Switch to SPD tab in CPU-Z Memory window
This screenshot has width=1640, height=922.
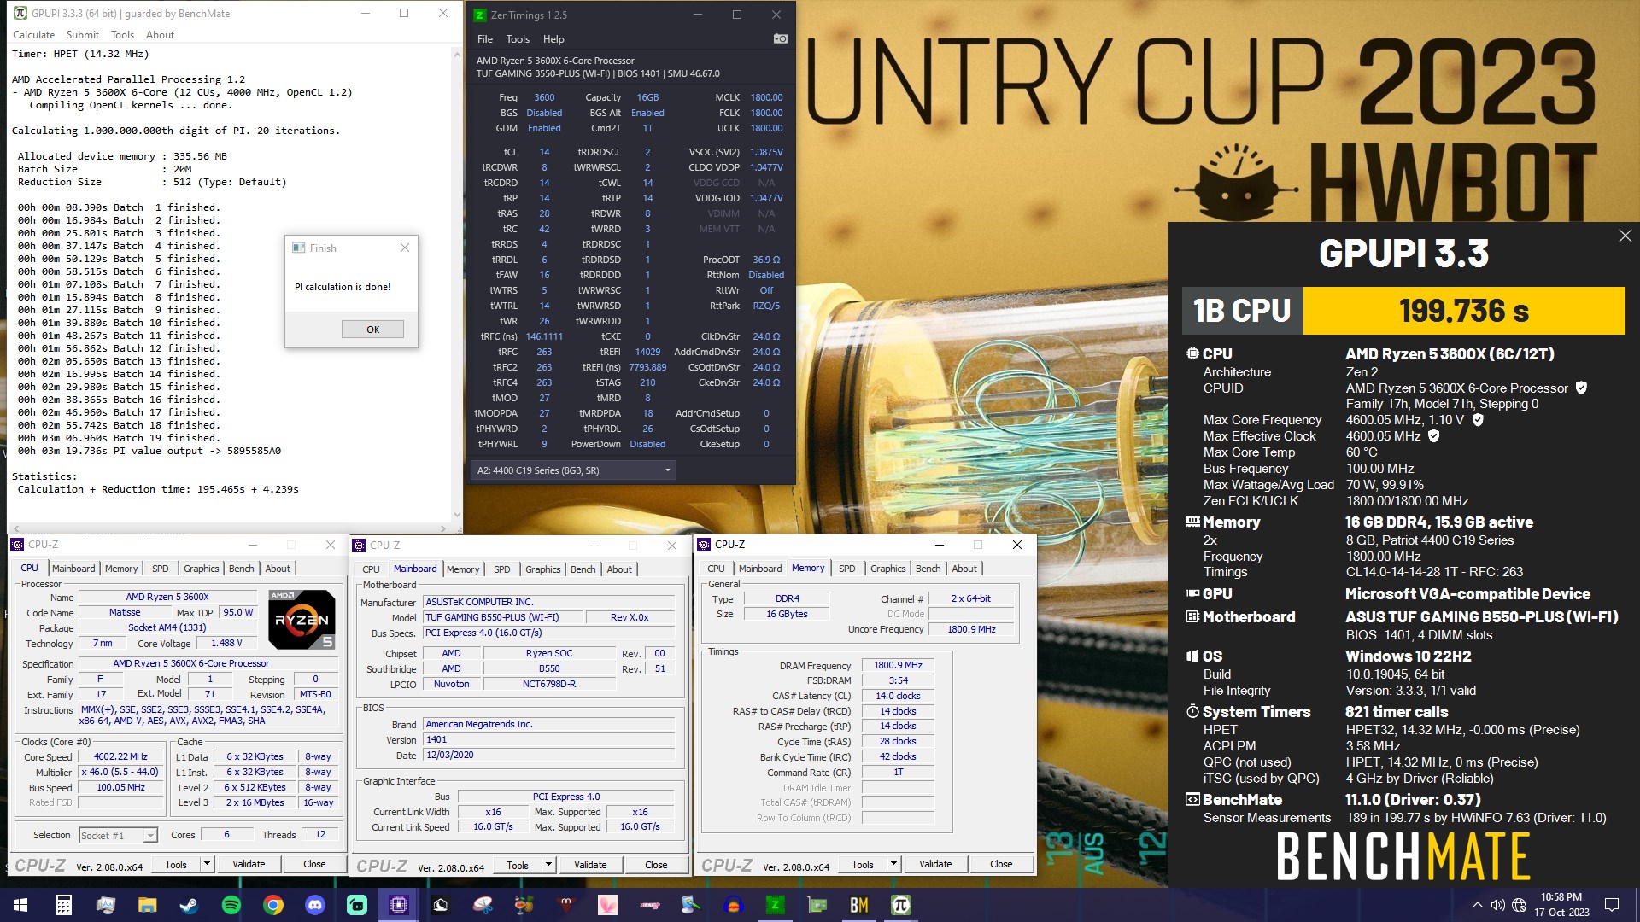pos(846,569)
